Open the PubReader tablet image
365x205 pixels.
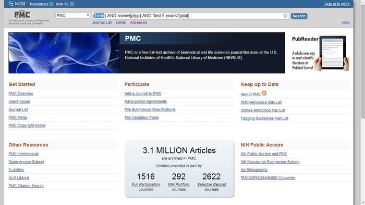coord(333,53)
